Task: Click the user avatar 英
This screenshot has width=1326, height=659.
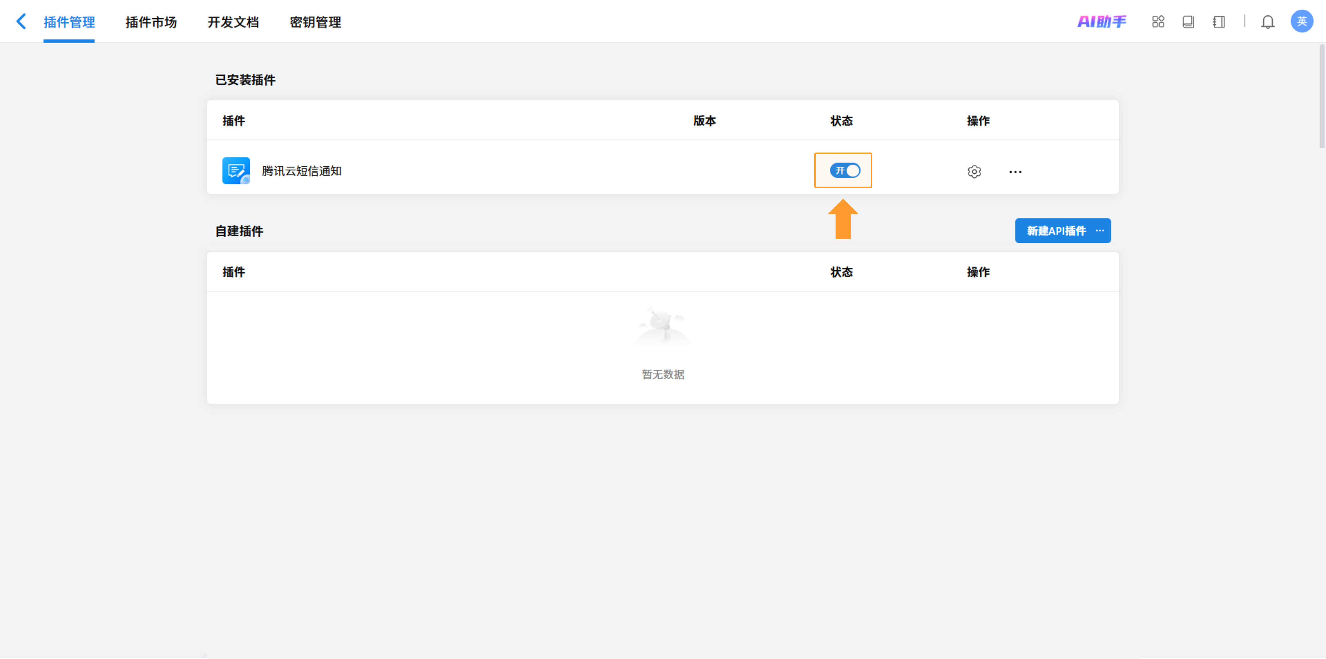Action: pyautogui.click(x=1301, y=21)
